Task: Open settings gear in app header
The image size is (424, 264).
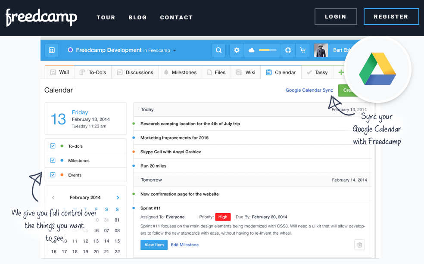Action: (x=237, y=50)
